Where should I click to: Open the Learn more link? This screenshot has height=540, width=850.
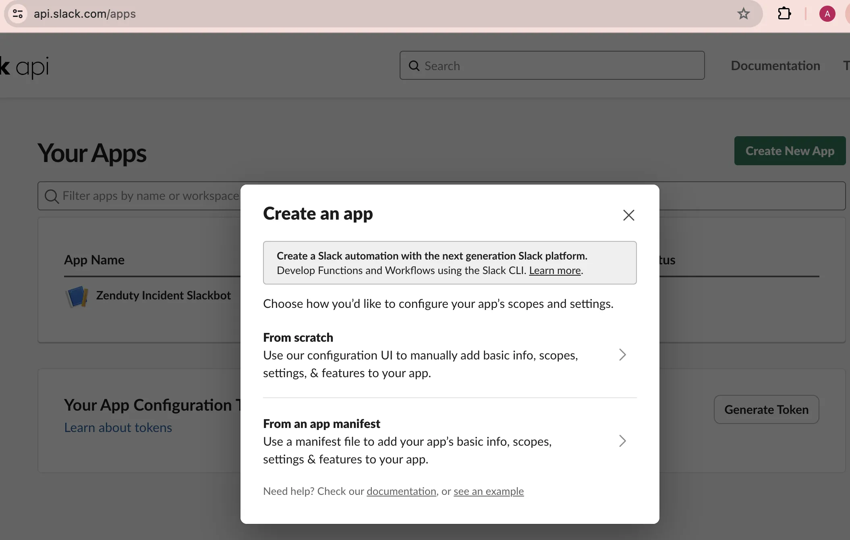pyautogui.click(x=555, y=270)
